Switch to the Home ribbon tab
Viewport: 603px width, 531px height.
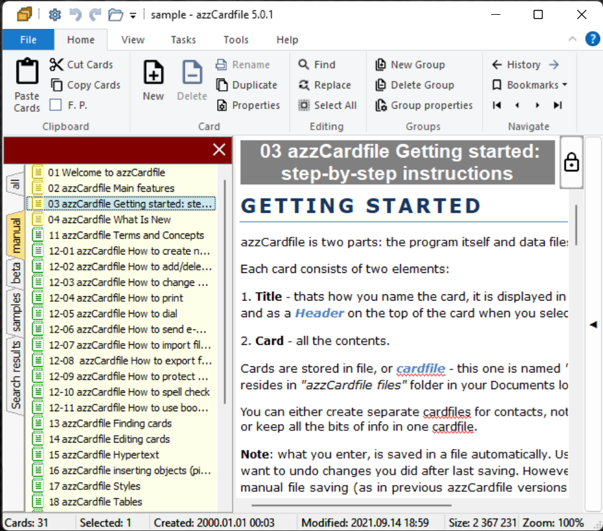coord(81,39)
